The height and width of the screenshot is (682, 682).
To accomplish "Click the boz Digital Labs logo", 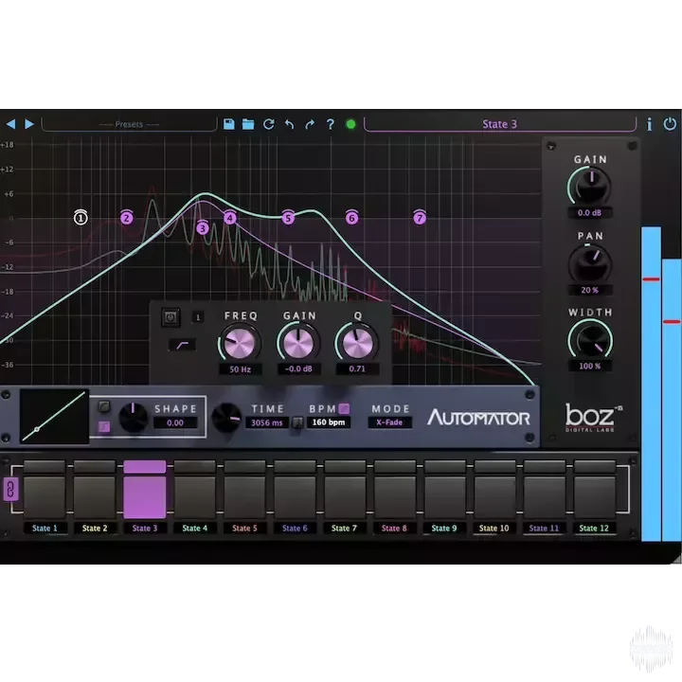I will pyautogui.click(x=592, y=418).
